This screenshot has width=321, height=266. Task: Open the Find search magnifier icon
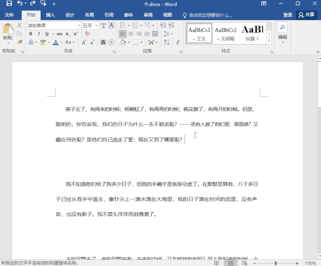tap(282, 27)
